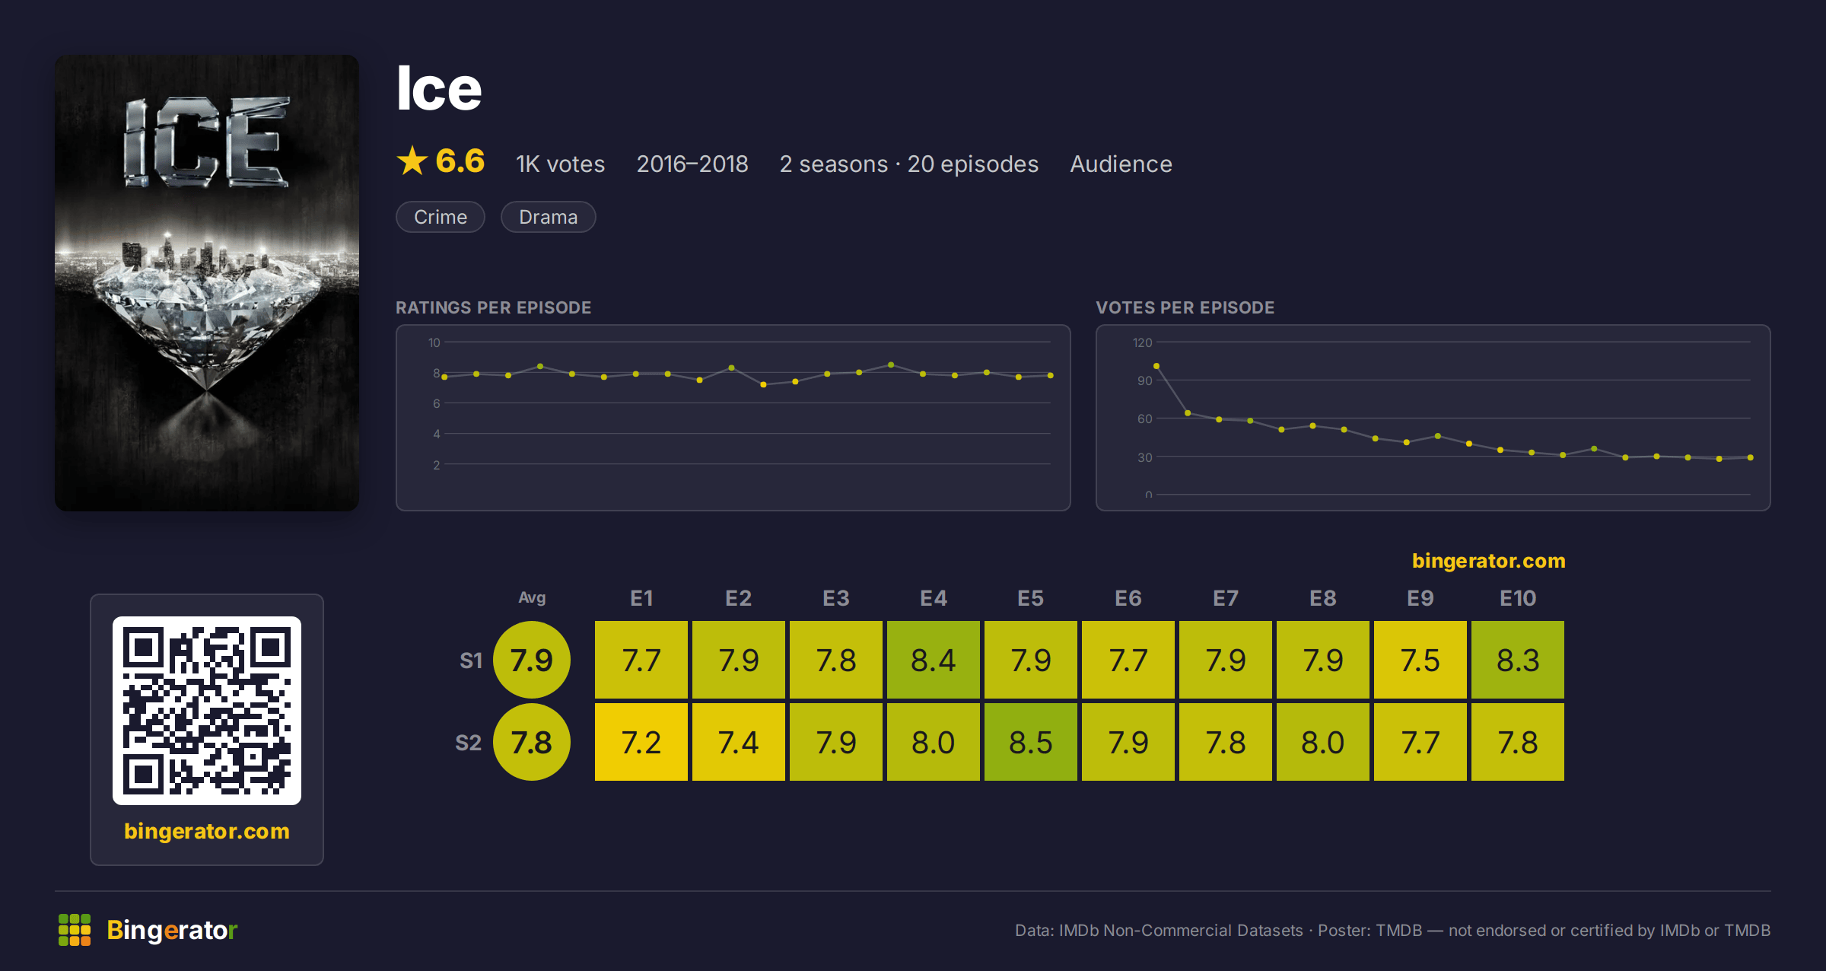This screenshot has height=971, width=1826.
Task: Select the Drama genre tag
Action: pos(548,217)
